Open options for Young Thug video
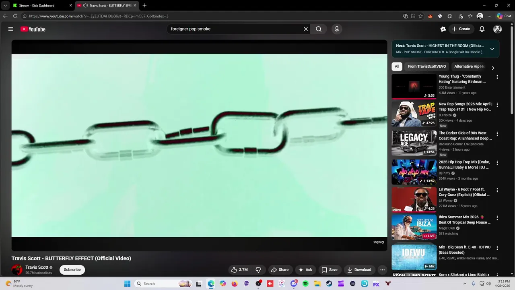 pos(497,77)
